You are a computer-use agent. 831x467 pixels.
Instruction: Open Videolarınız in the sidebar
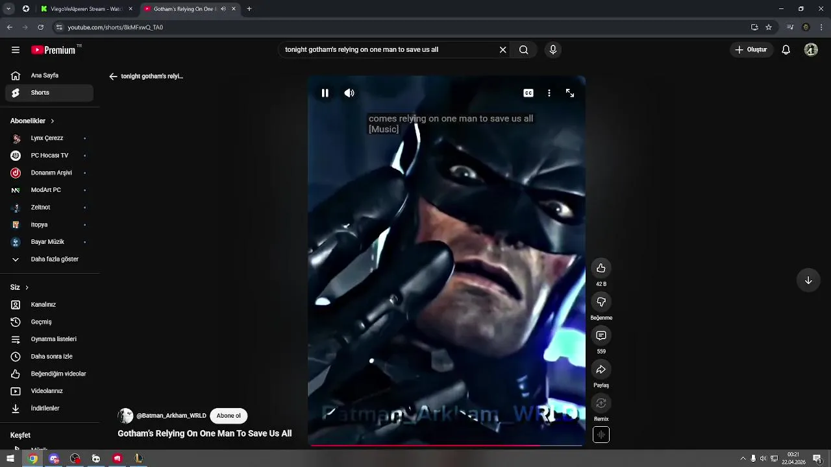point(49,391)
